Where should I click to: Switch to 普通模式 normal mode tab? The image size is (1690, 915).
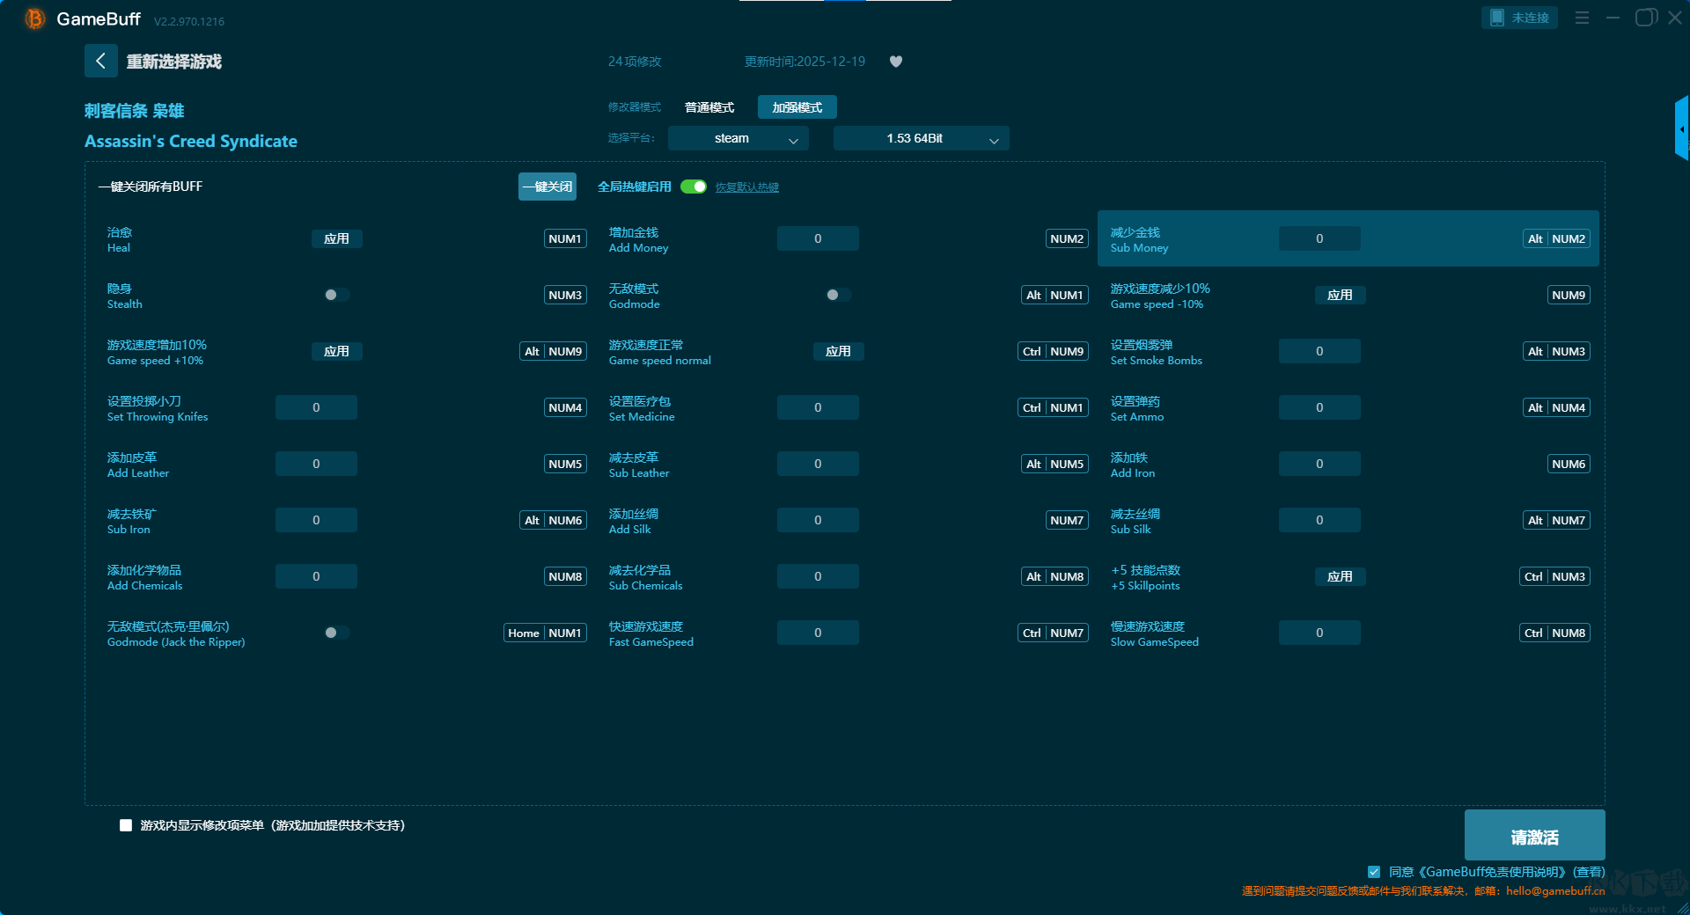coord(709,107)
